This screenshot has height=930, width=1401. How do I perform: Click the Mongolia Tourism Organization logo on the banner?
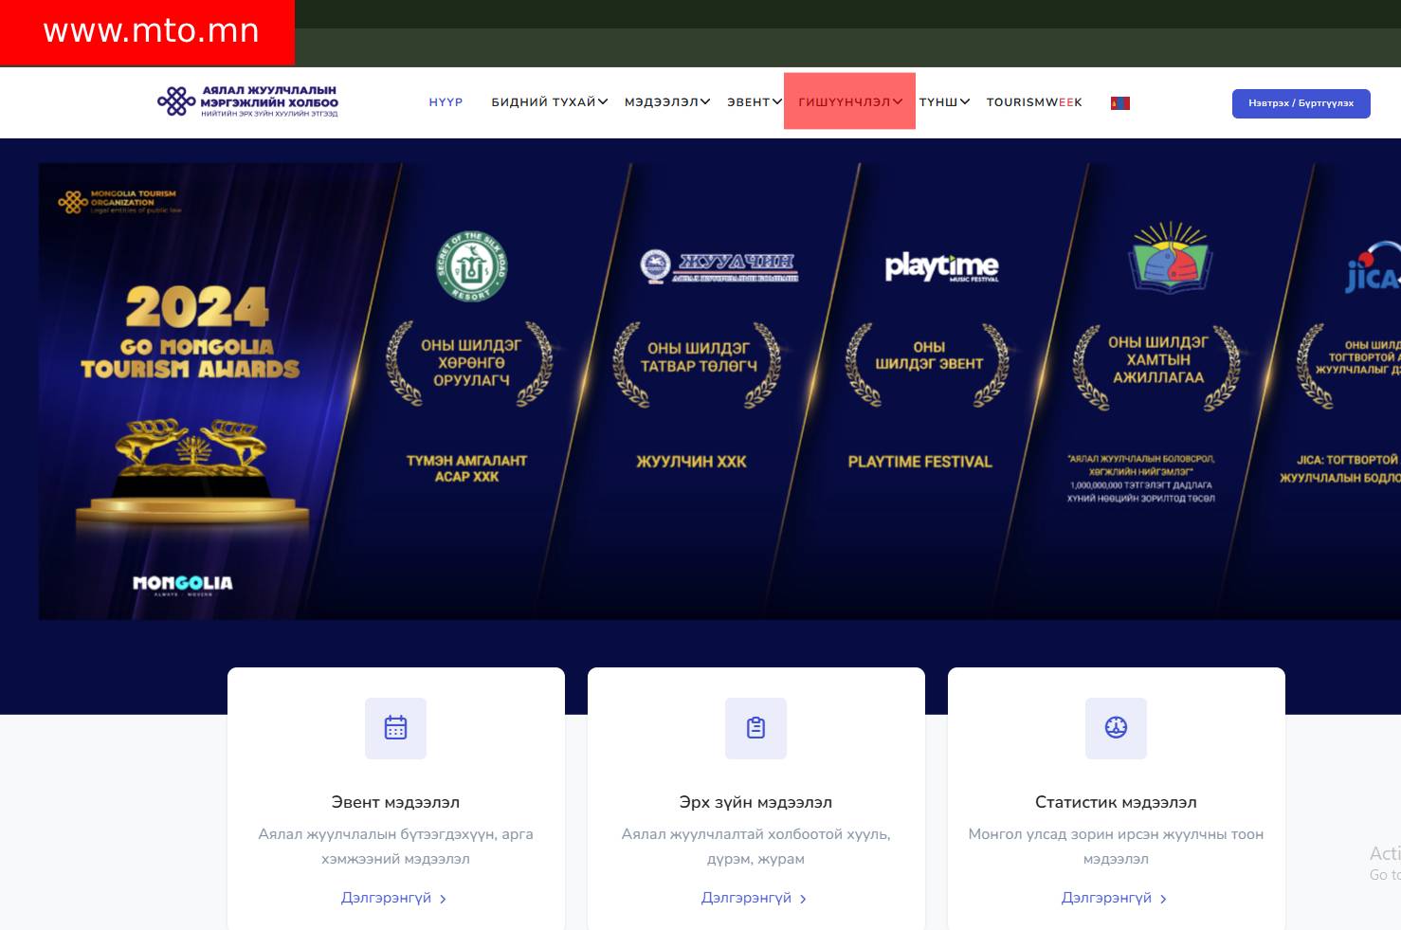tap(119, 202)
